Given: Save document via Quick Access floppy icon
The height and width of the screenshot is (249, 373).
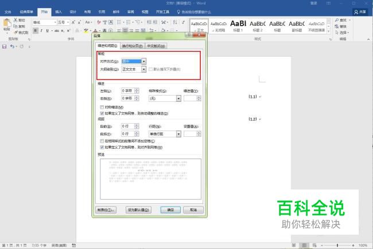Looking at the screenshot, I should point(4,47).
